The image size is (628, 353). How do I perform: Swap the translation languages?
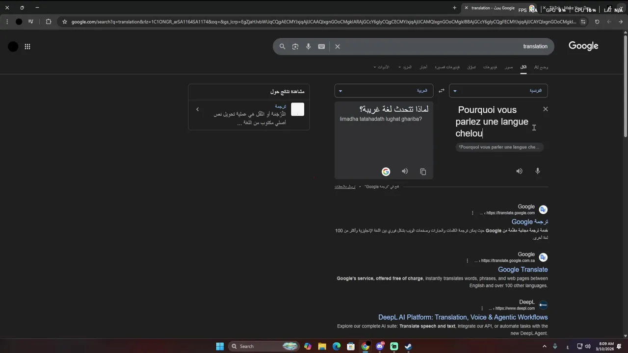tap(441, 91)
